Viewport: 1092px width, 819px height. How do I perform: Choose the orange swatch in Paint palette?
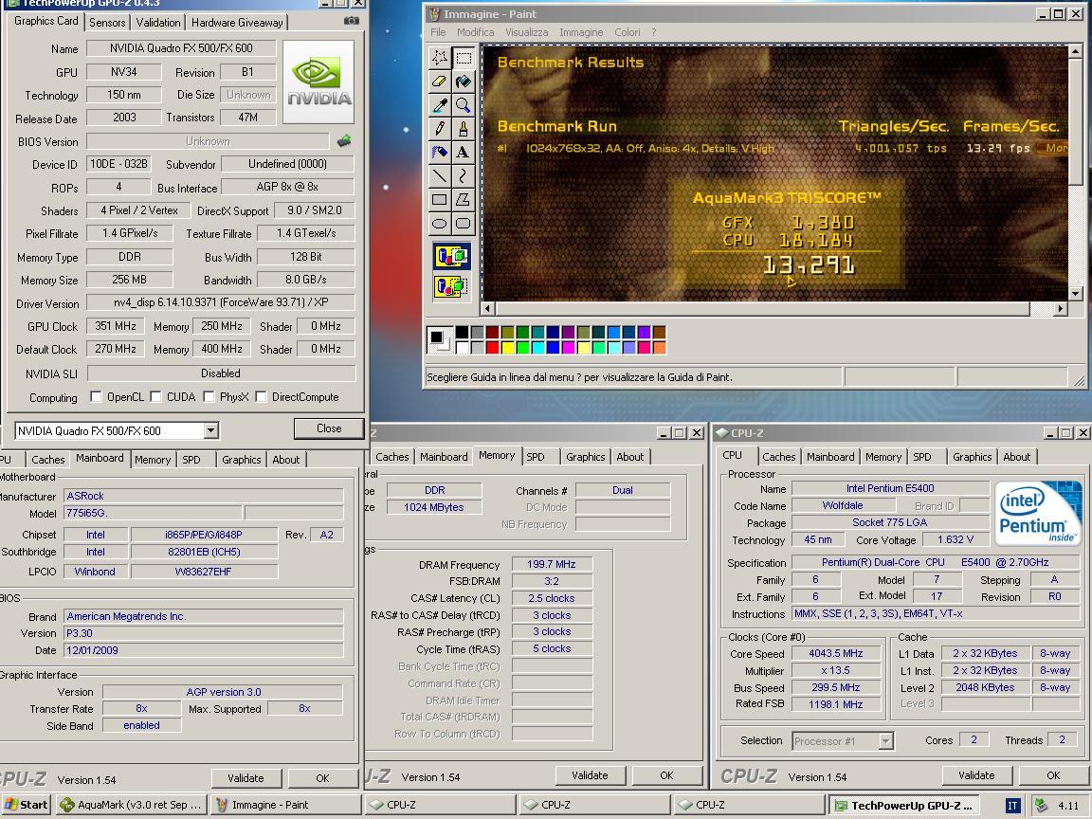coord(659,347)
